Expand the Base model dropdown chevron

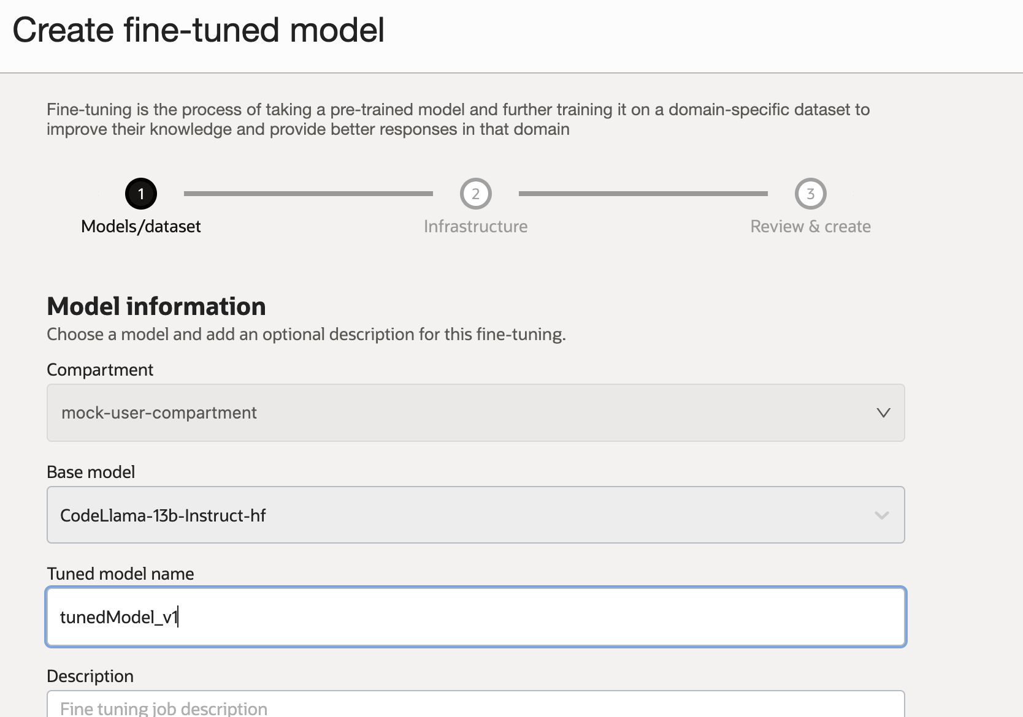coord(881,515)
